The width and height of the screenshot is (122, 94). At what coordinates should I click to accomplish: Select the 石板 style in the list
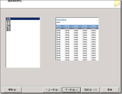(23, 19)
